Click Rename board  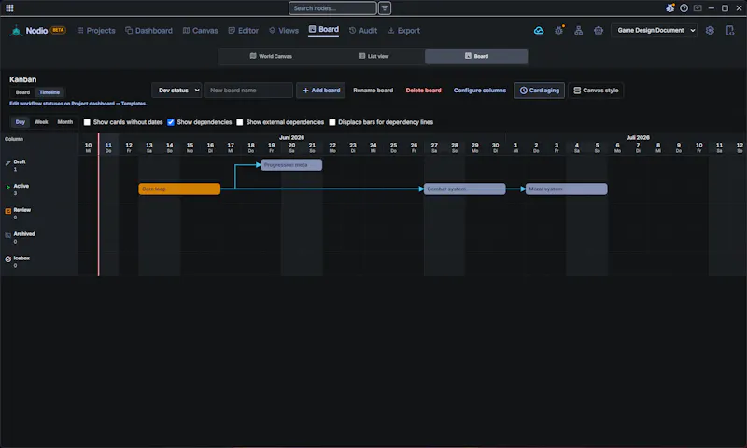(x=373, y=91)
